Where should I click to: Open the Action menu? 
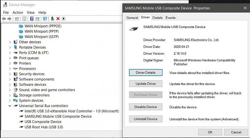(18, 12)
